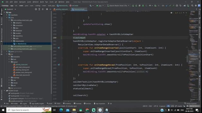This screenshot has width=202, height=113.
Task: Click Expand All in Project panel
Action: (39, 9)
